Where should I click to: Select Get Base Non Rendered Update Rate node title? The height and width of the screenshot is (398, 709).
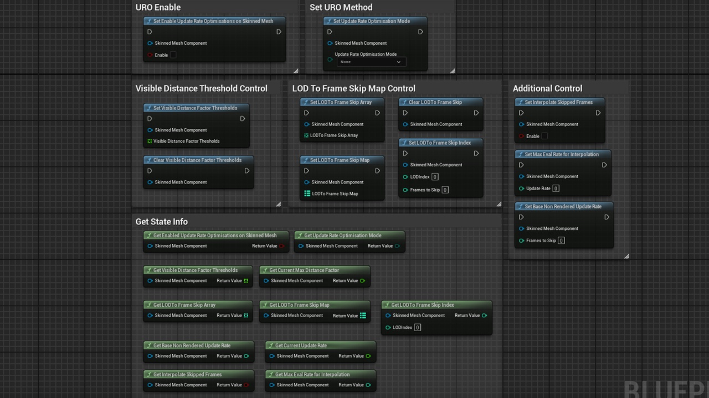[x=192, y=345]
